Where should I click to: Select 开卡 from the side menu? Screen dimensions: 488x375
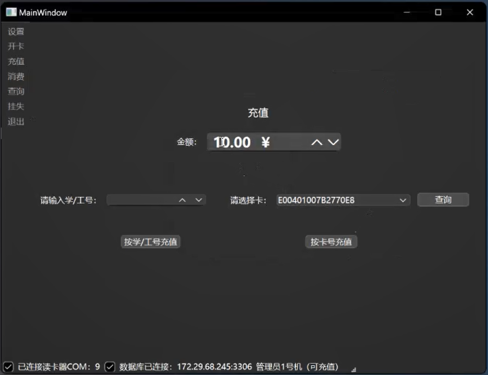click(16, 47)
